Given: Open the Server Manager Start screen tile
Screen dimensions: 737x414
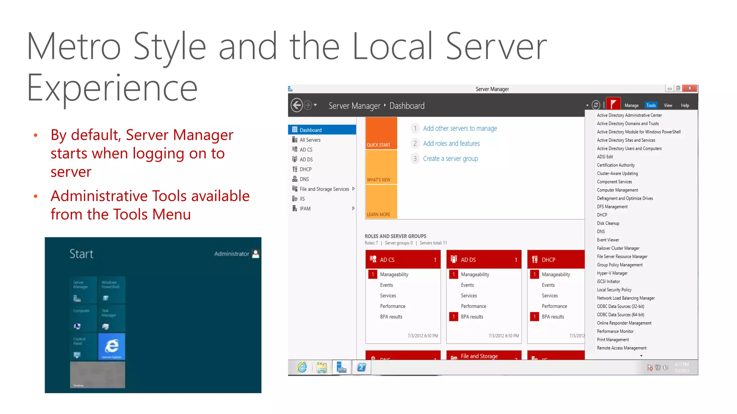Looking at the screenshot, I should (x=83, y=290).
